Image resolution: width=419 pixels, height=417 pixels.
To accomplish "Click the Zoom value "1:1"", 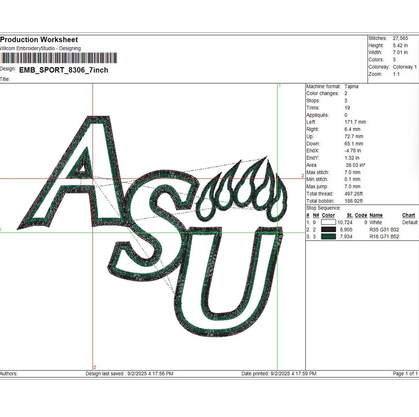I will (396, 74).
